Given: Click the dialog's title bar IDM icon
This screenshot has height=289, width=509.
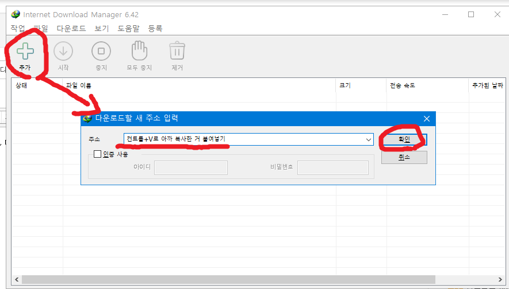Looking at the screenshot, I should (87, 119).
